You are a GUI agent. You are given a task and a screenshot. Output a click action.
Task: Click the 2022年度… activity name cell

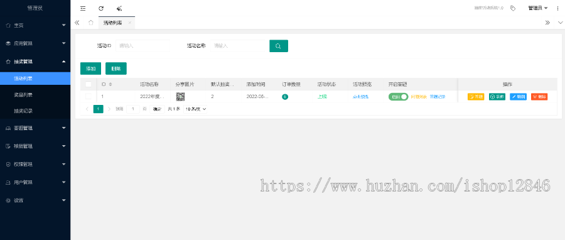(152, 97)
